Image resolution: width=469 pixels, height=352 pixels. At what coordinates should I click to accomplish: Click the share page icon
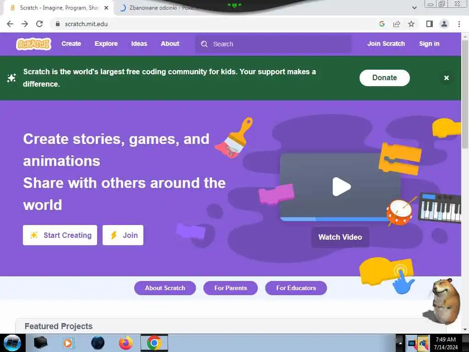pyautogui.click(x=397, y=24)
